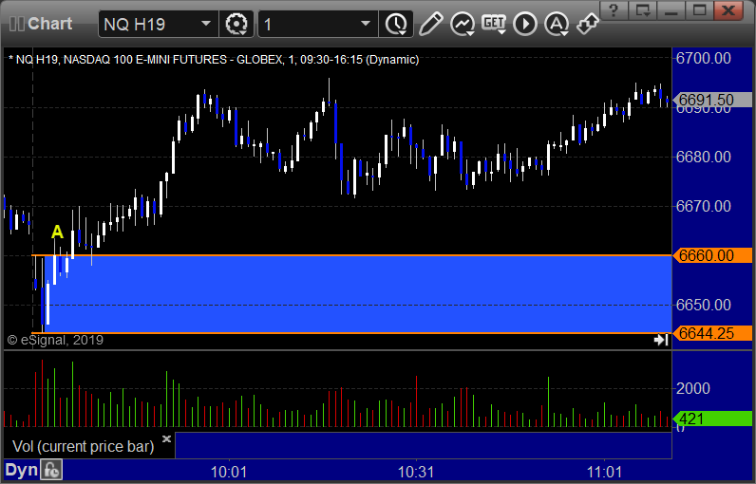Select the 6660.00 orange price label
This screenshot has height=484, width=756.
pyautogui.click(x=712, y=255)
